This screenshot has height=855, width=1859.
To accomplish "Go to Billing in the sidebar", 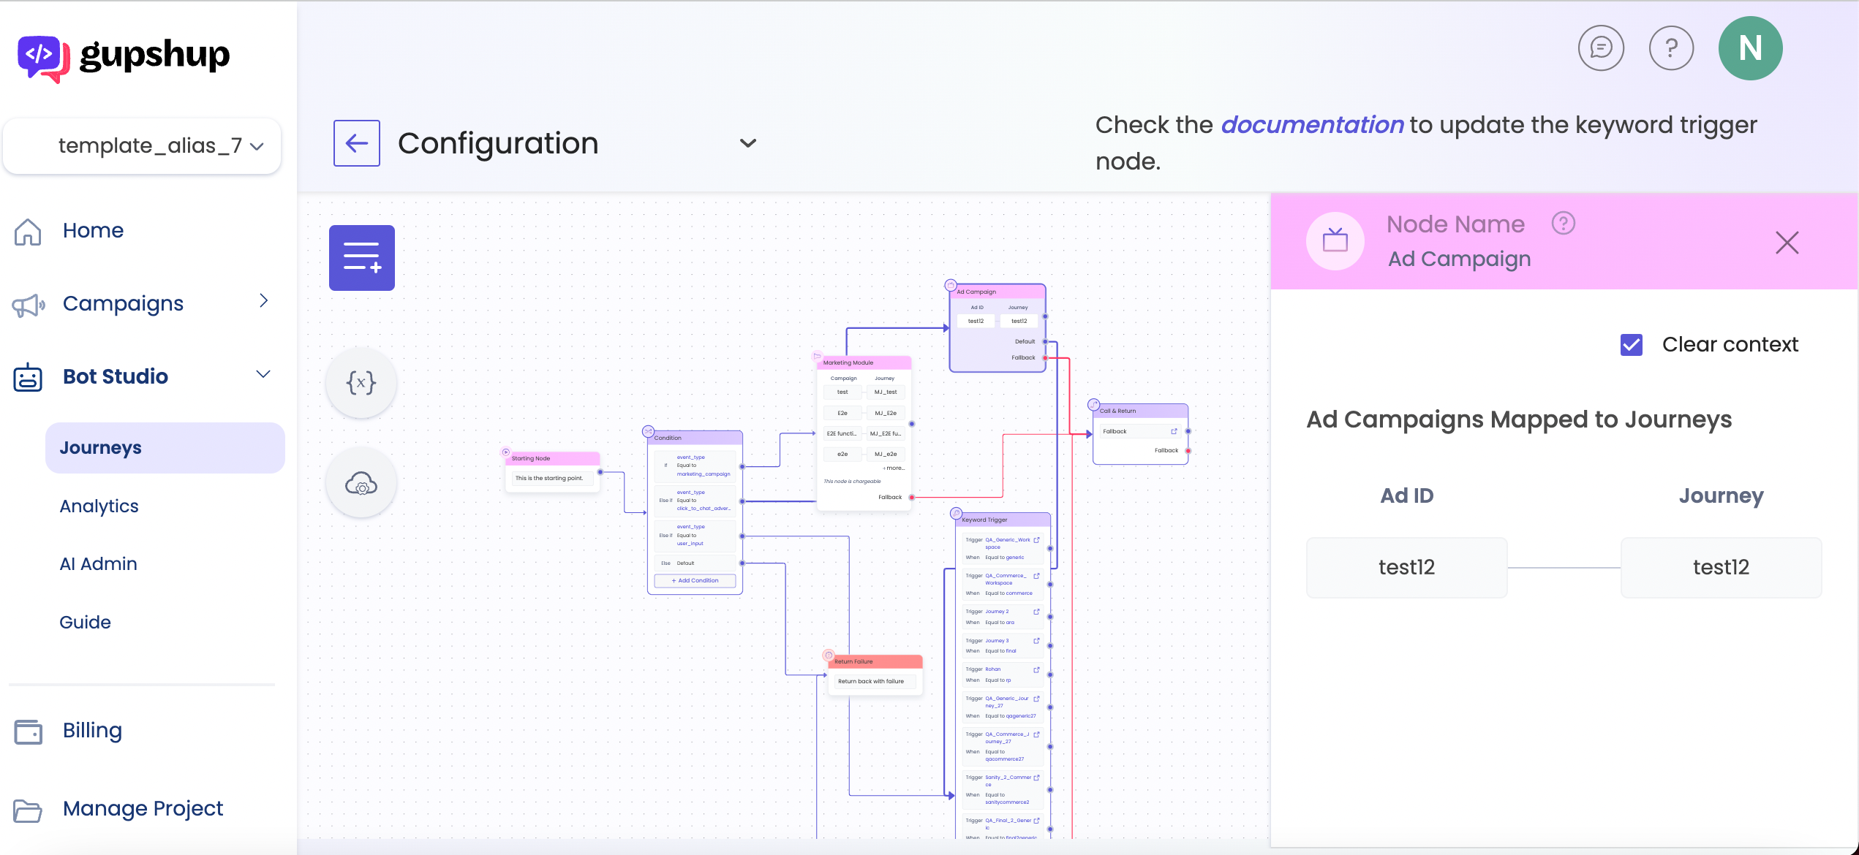I will pos(92,730).
